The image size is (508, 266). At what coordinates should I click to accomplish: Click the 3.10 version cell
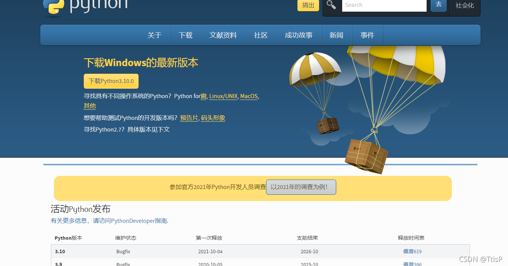coord(60,251)
